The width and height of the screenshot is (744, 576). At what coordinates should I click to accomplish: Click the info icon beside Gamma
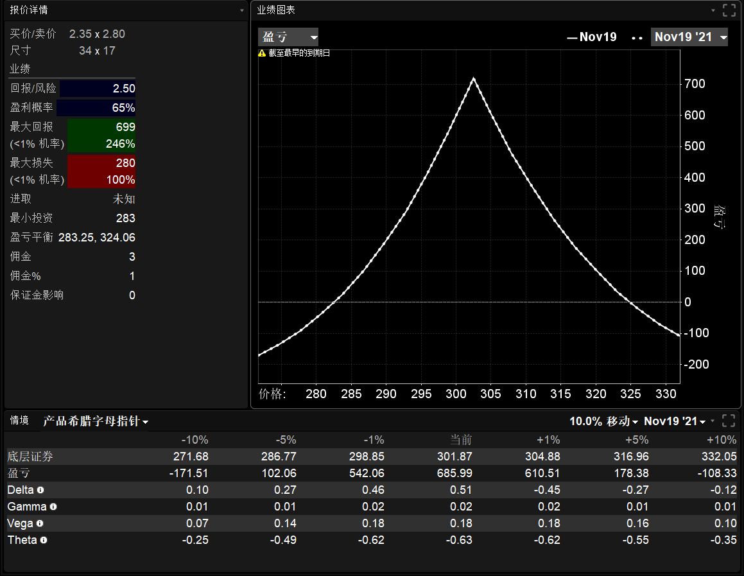coord(53,507)
